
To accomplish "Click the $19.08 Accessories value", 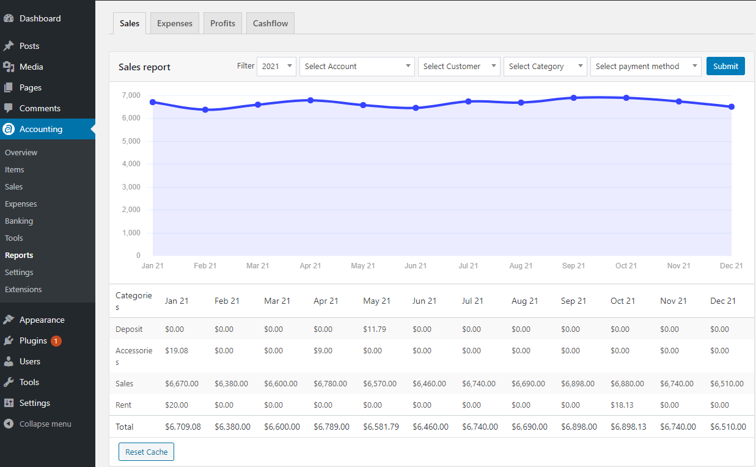I will [177, 351].
